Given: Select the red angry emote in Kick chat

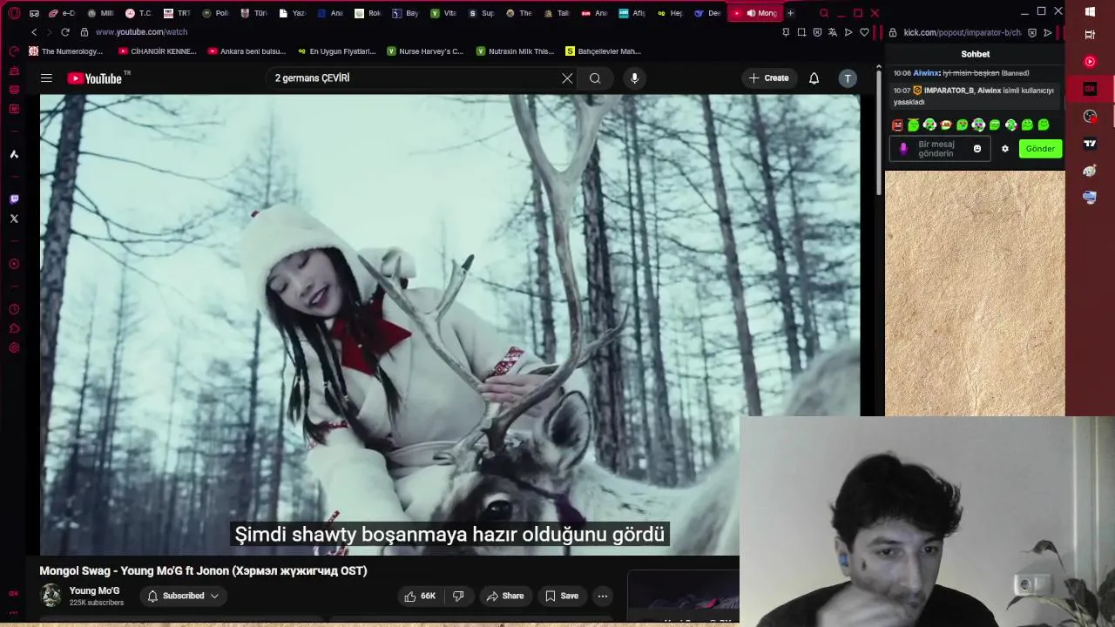Looking at the screenshot, I should point(897,125).
